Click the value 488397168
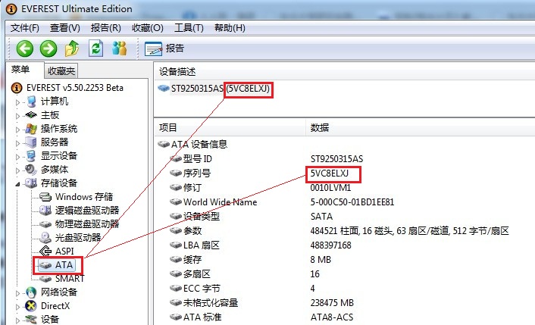Image resolution: width=535 pixels, height=325 pixels. click(x=330, y=245)
